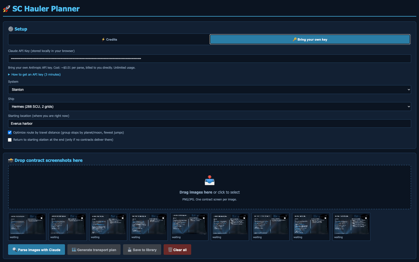Click the Return to starting station label text
The height and width of the screenshot is (262, 419).
pyautogui.click(x=63, y=140)
